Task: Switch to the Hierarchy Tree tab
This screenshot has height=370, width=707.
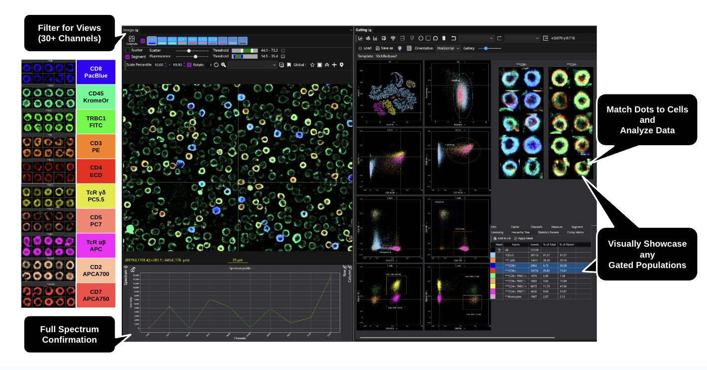Action: (x=520, y=233)
